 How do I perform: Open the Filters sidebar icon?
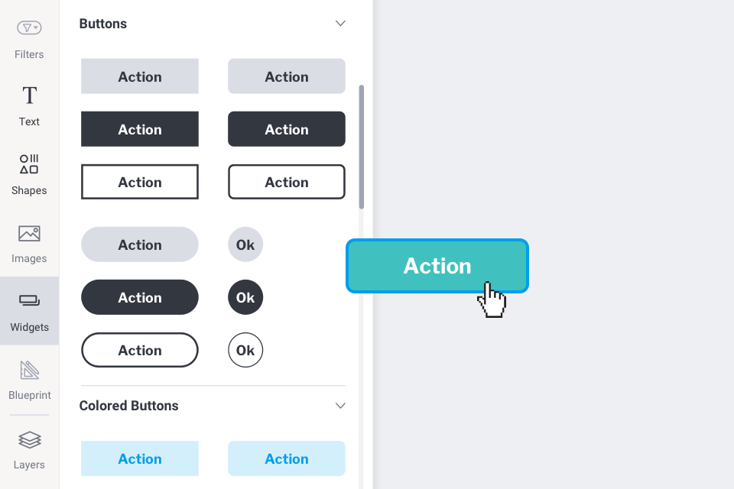(29, 29)
